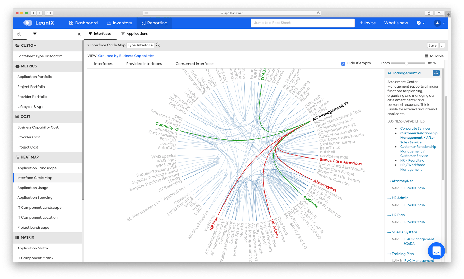Uncheck the Hide if empty checkbox

(x=343, y=63)
